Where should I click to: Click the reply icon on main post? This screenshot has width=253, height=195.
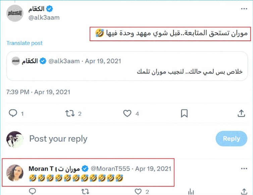coord(13,114)
